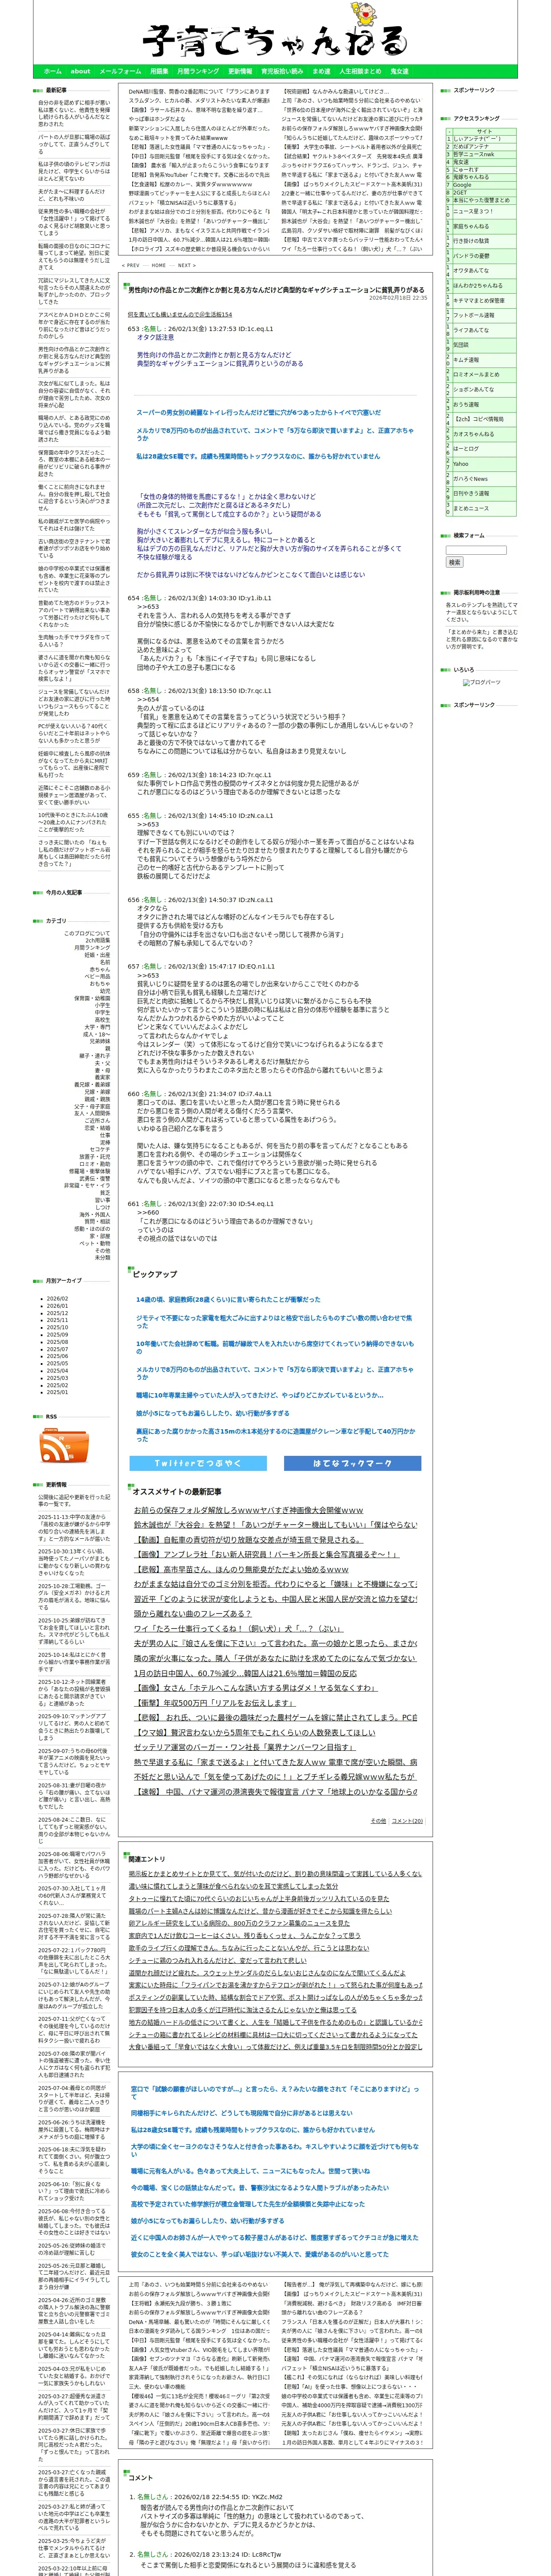Open メールフォーム in the green menu
This screenshot has height=2576, width=551.
(120, 72)
